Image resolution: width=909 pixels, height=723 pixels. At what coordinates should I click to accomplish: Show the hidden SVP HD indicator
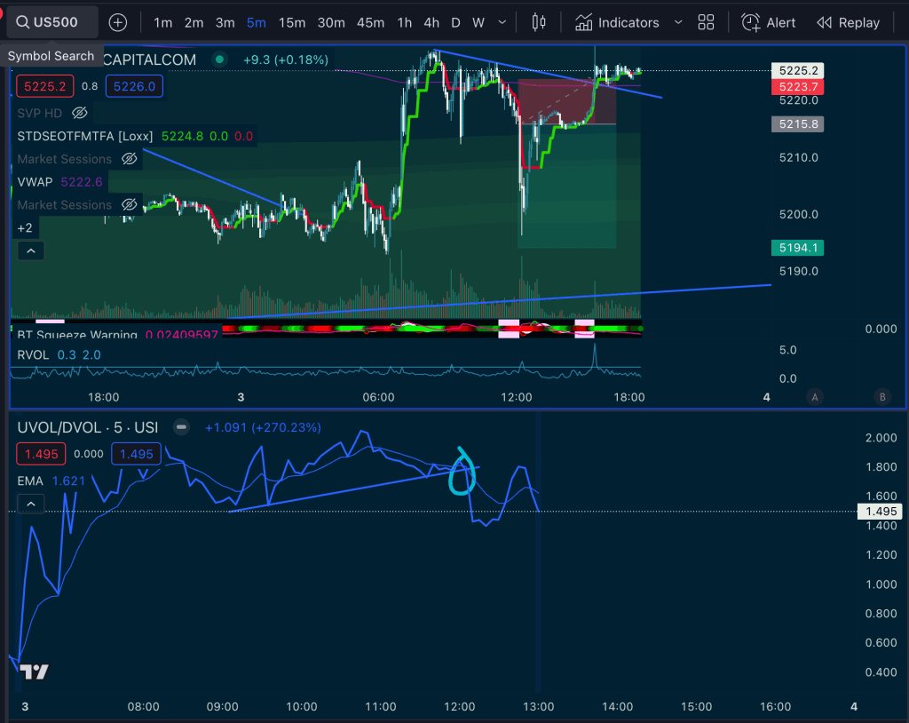pos(80,113)
